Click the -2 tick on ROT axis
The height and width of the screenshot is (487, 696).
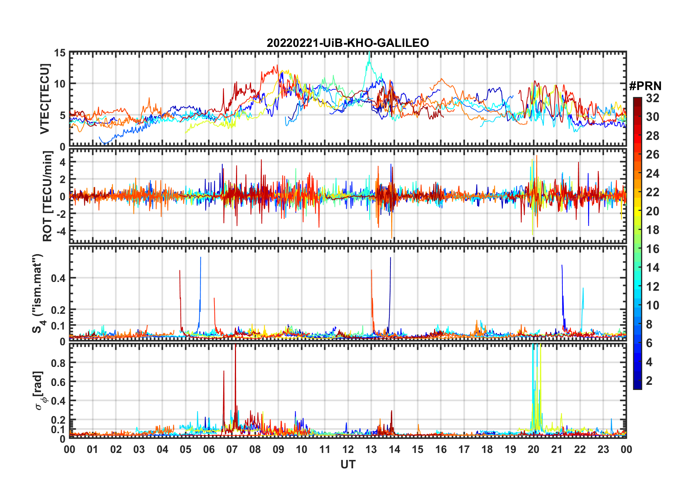(x=60, y=214)
